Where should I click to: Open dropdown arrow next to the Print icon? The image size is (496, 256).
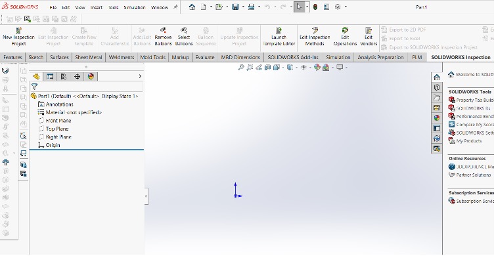pyautogui.click(x=259, y=7)
